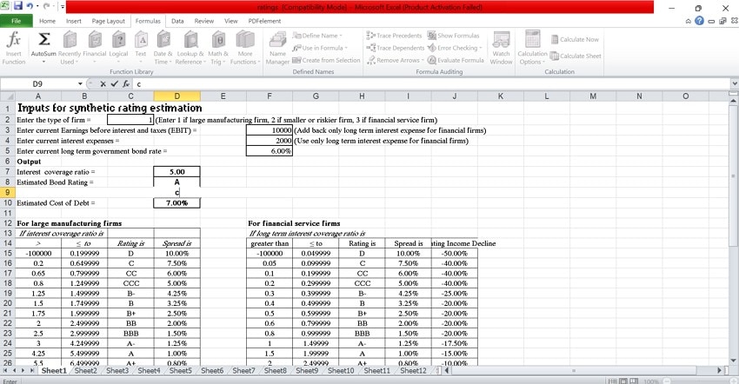This screenshot has width=739, height=384.
Task: Switch to the Home tab
Action: pyautogui.click(x=47, y=21)
